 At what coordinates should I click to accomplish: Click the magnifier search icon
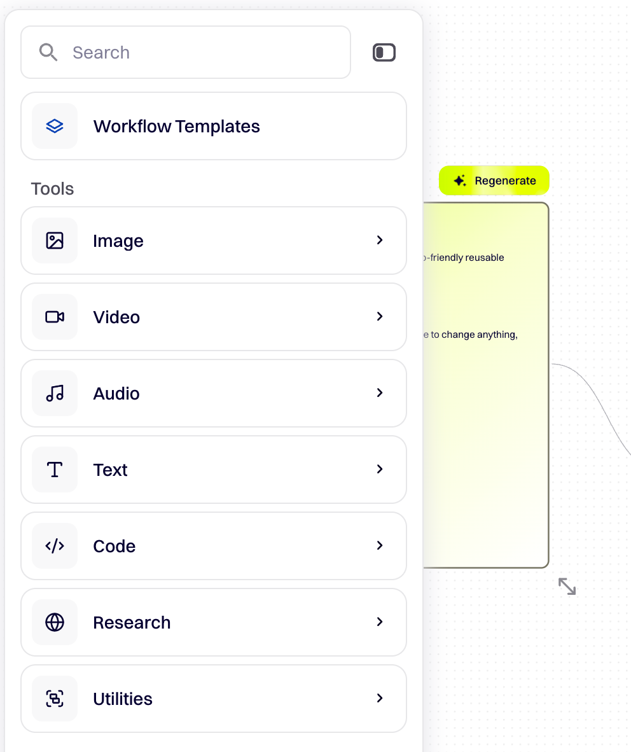point(48,52)
